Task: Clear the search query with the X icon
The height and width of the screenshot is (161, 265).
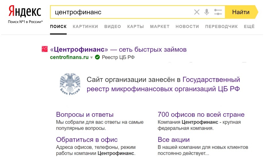Action: pos(197,12)
